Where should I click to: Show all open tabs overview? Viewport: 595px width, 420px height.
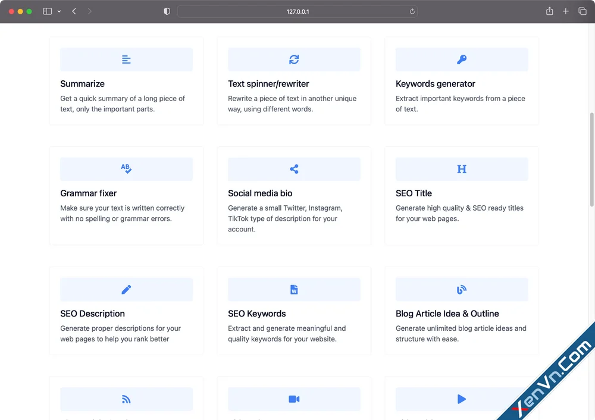pyautogui.click(x=582, y=11)
